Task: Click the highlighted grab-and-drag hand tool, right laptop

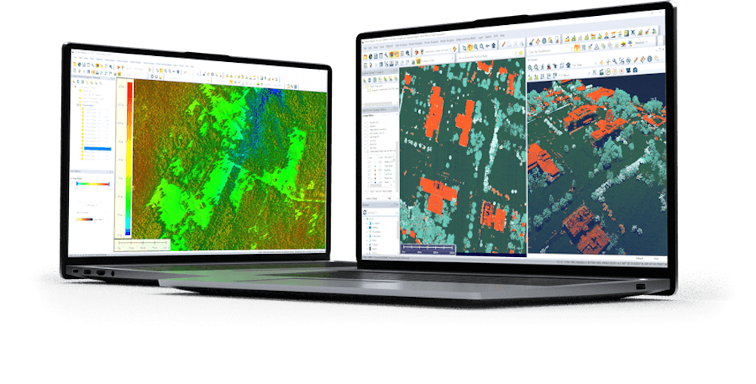Action: pyautogui.click(x=470, y=47)
